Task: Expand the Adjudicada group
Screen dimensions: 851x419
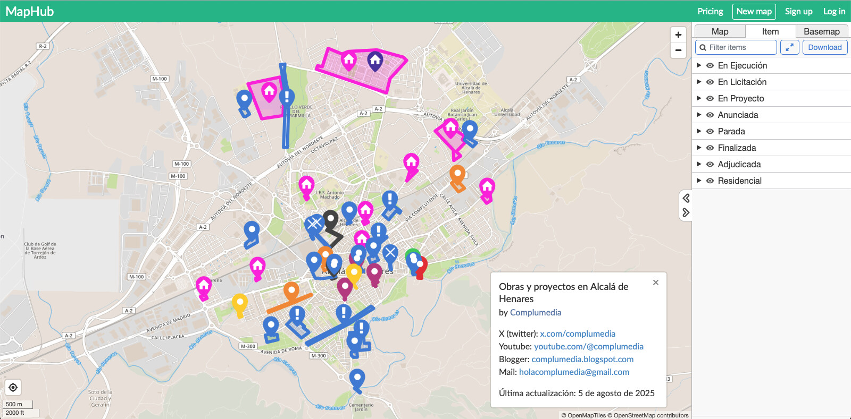Action: coord(699,164)
